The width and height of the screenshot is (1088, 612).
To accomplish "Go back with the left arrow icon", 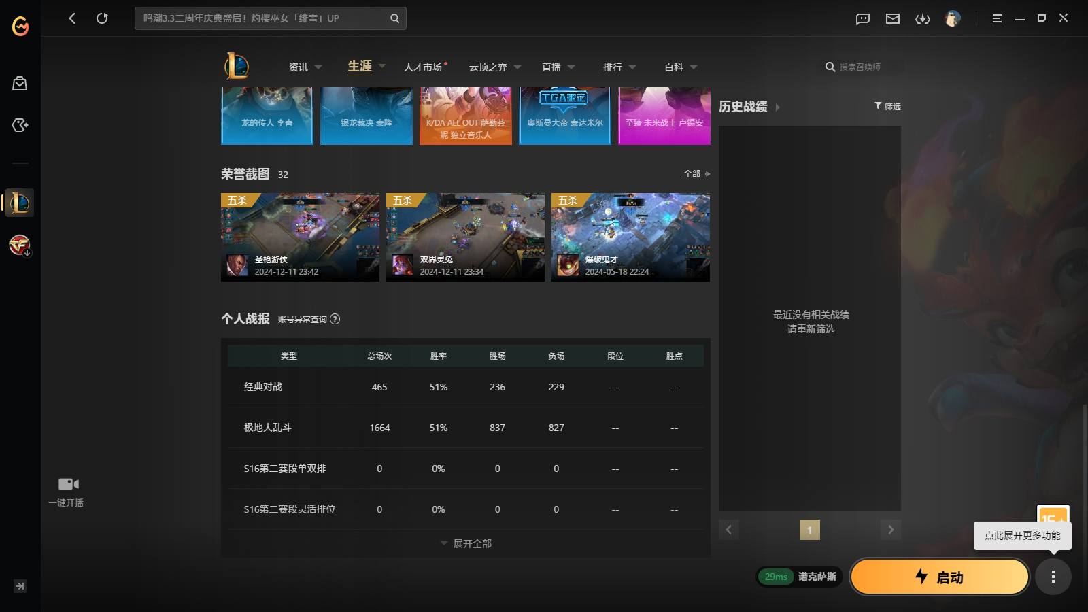I will tap(72, 18).
